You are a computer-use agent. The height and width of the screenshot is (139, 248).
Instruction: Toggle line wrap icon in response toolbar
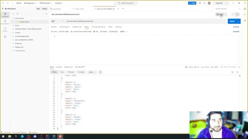100,72
